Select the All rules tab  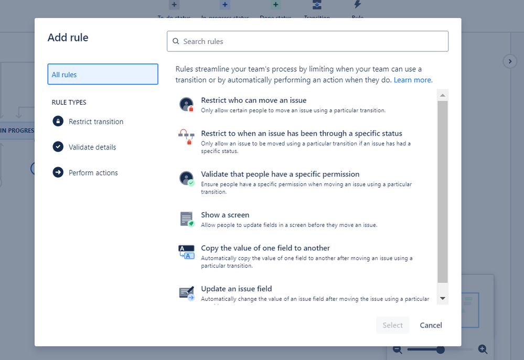[103, 74]
